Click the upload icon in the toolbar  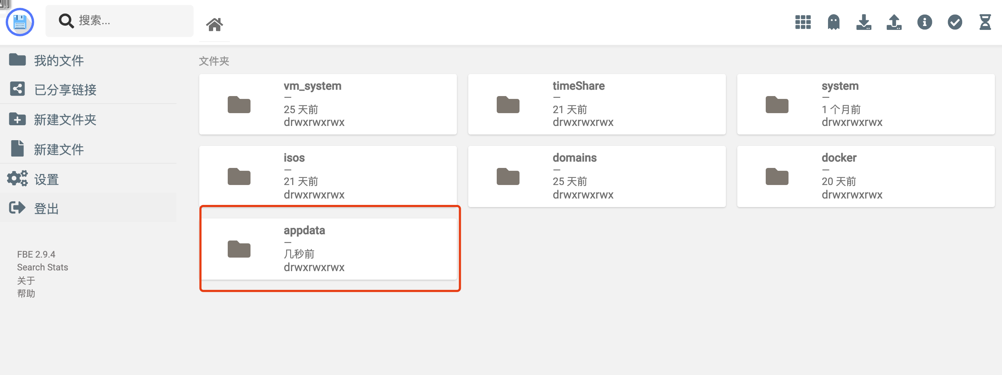(x=894, y=22)
